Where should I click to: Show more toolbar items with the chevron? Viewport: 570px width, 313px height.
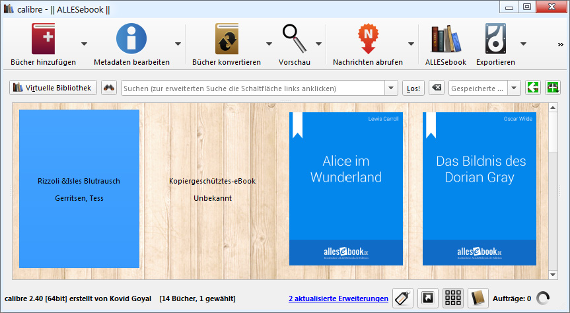[561, 45]
